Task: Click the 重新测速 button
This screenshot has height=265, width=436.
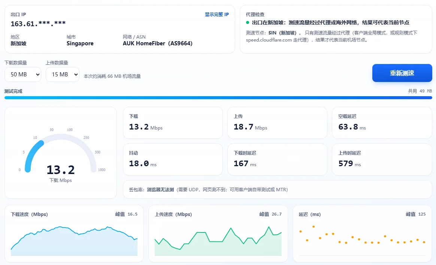Action: pos(402,73)
